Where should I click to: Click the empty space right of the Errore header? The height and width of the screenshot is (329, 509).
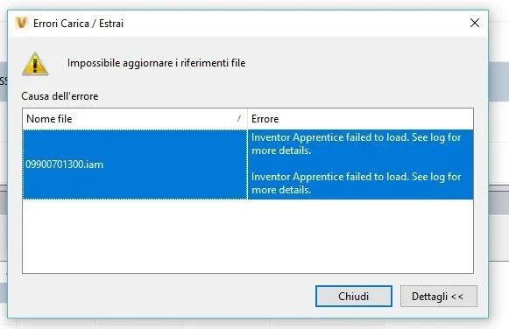click(x=377, y=119)
